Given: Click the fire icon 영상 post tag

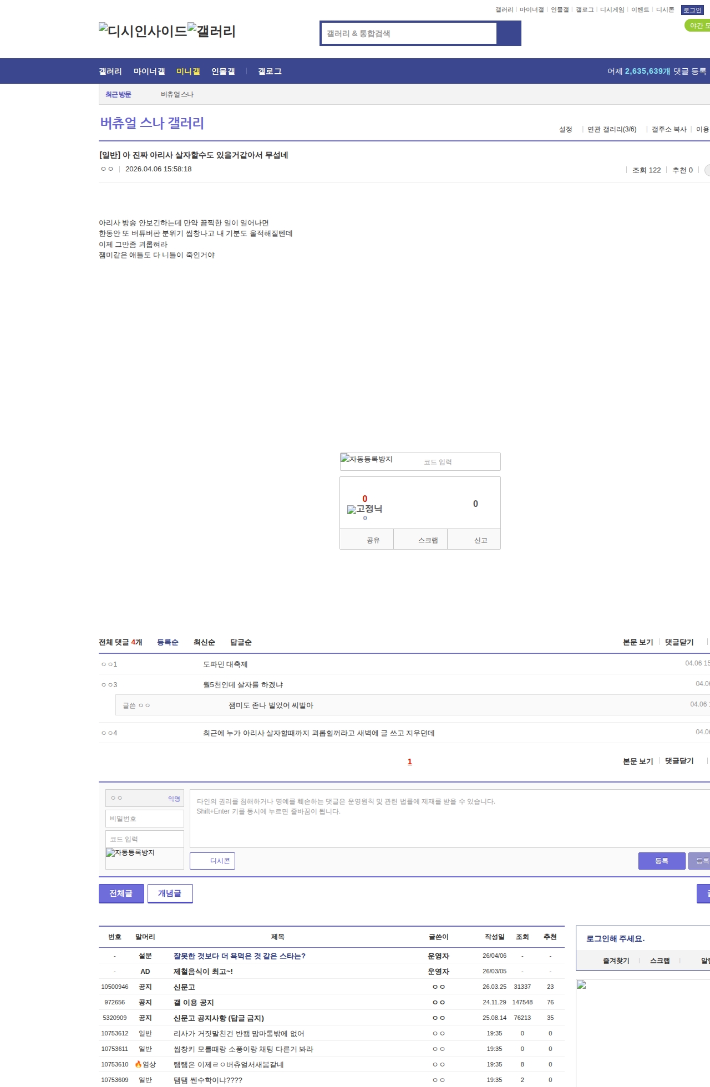Looking at the screenshot, I should click(145, 1064).
